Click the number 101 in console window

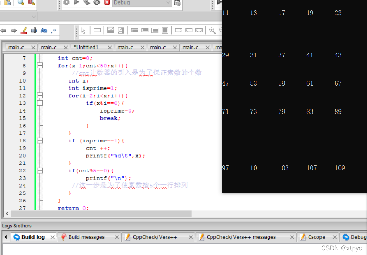coord(255,168)
